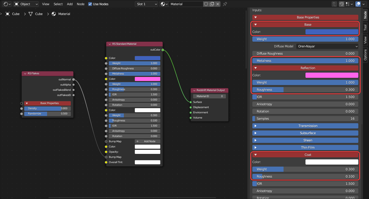Expand the Sheen section

[305, 140]
